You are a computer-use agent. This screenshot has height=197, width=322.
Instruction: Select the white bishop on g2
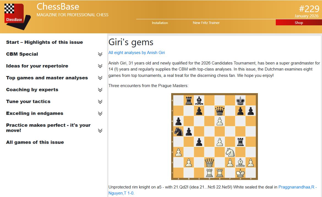pos(241,163)
